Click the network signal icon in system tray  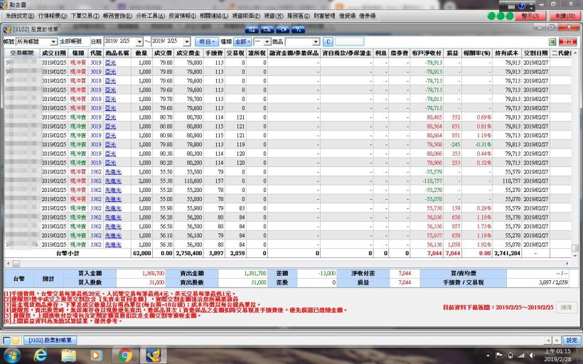[x=521, y=355]
